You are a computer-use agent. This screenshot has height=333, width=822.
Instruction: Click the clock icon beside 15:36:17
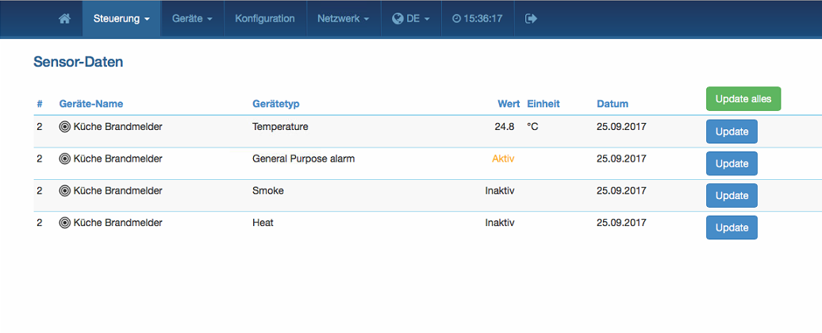pos(456,18)
